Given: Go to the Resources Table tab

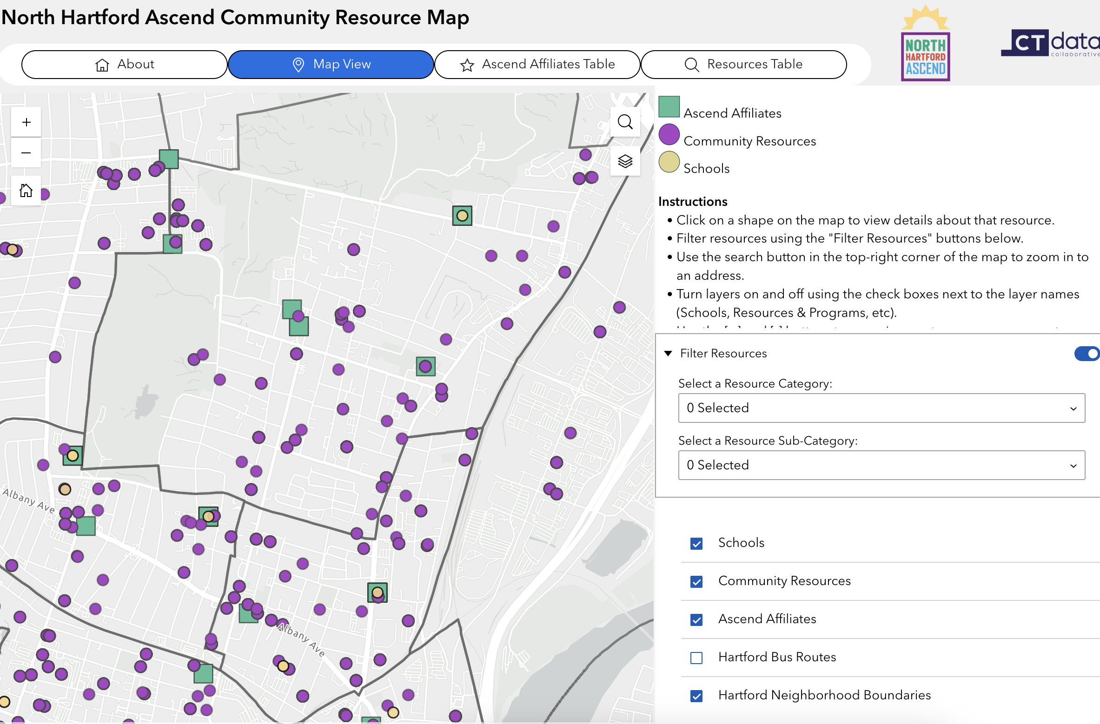Looking at the screenshot, I should [743, 64].
